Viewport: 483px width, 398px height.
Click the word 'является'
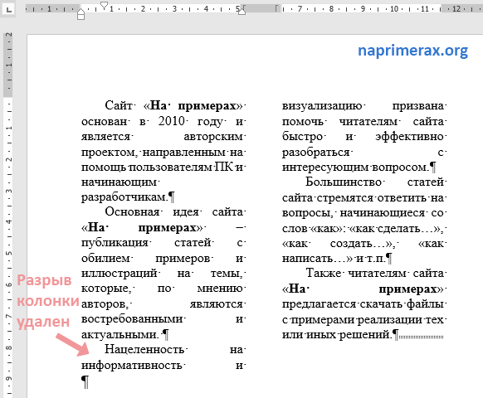point(105,137)
